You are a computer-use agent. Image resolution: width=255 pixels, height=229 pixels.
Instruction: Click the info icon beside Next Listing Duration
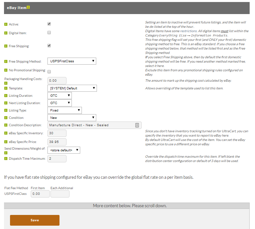[6, 103]
